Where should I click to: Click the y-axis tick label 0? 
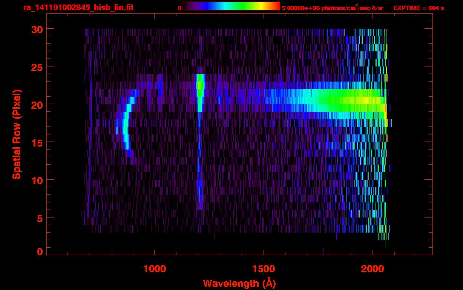(40, 252)
